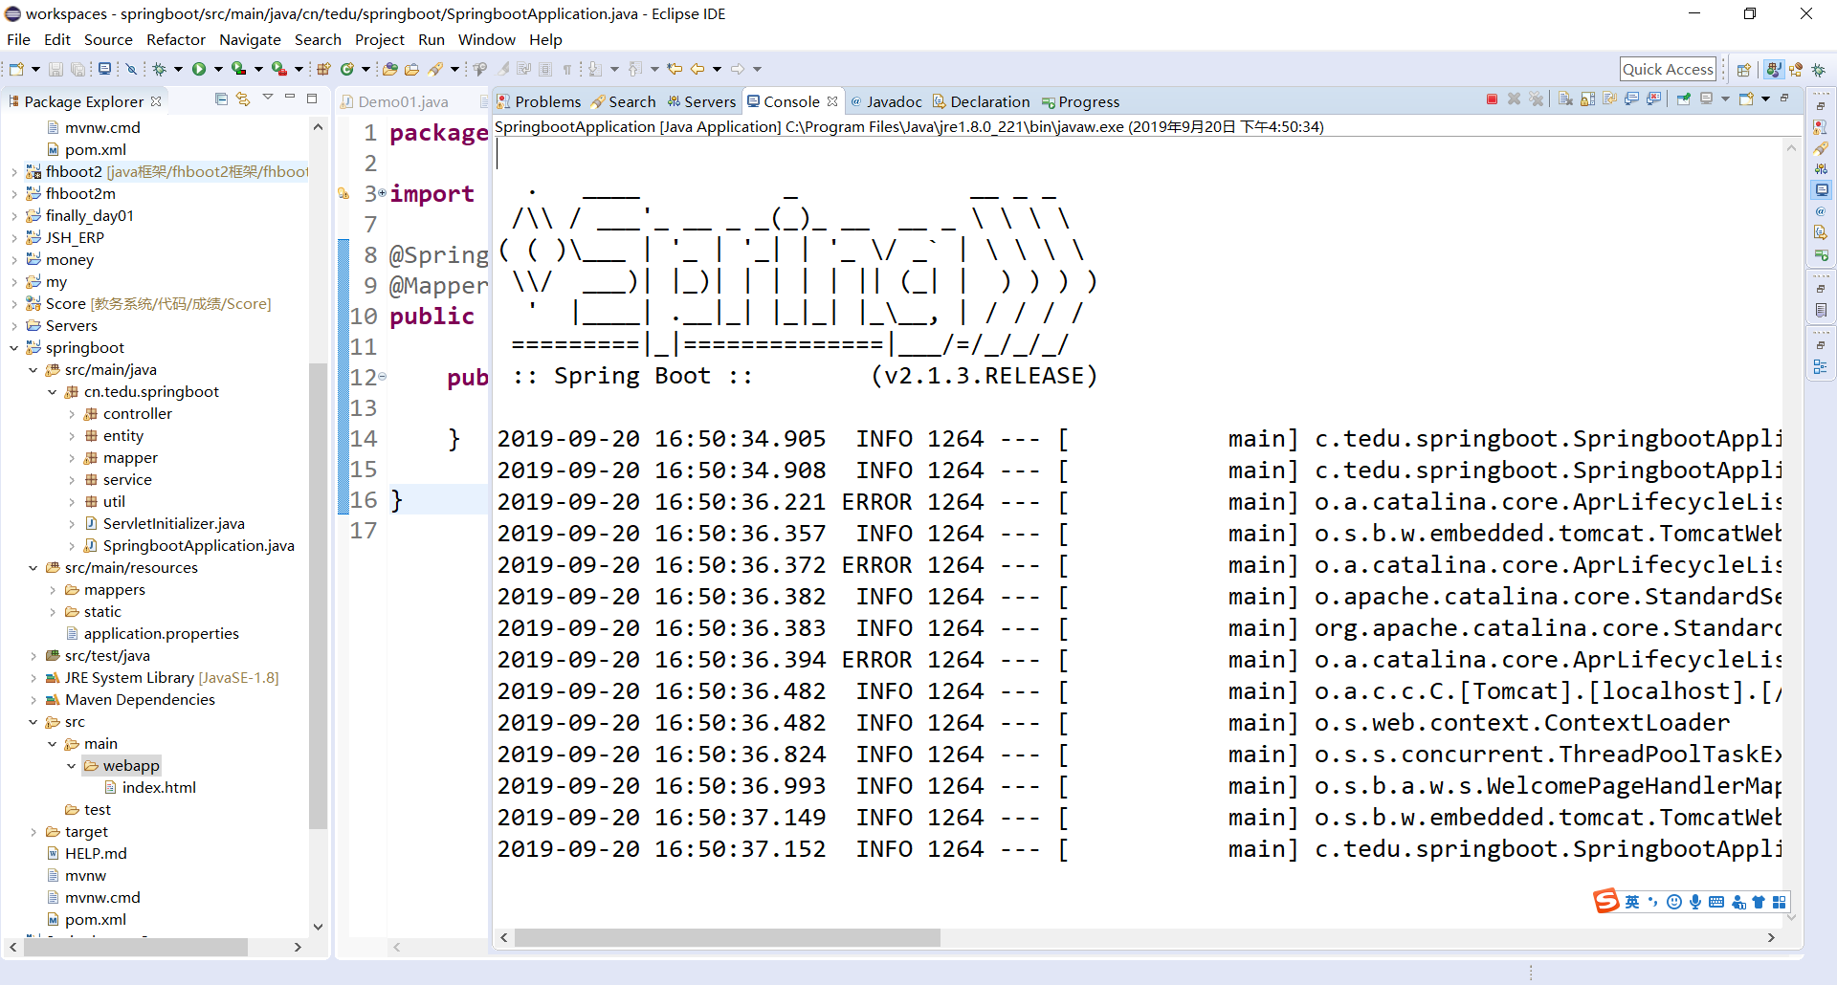Image resolution: width=1837 pixels, height=985 pixels.
Task: Collapse All in Package Explorer
Action: (x=221, y=98)
